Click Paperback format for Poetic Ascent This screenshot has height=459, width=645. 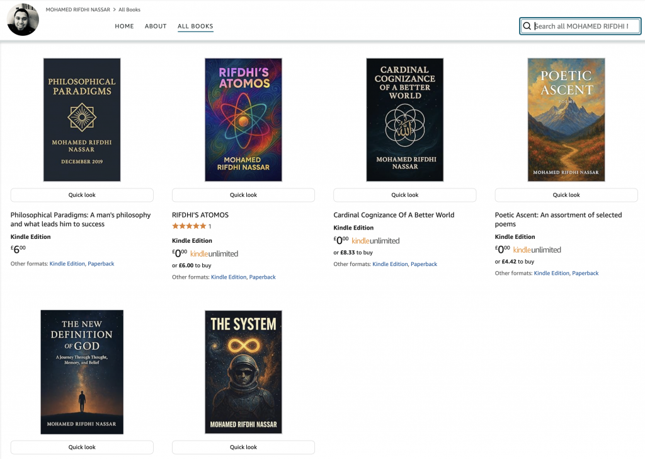(x=585, y=273)
